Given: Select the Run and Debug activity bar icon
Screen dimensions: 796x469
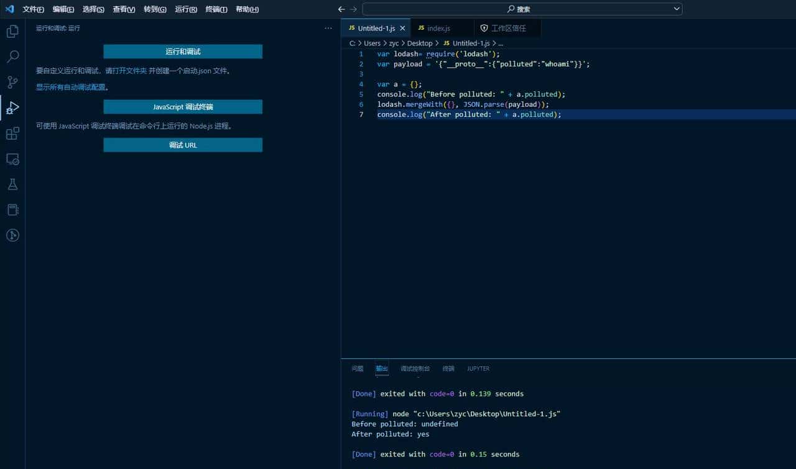Looking at the screenshot, I should pyautogui.click(x=12, y=107).
